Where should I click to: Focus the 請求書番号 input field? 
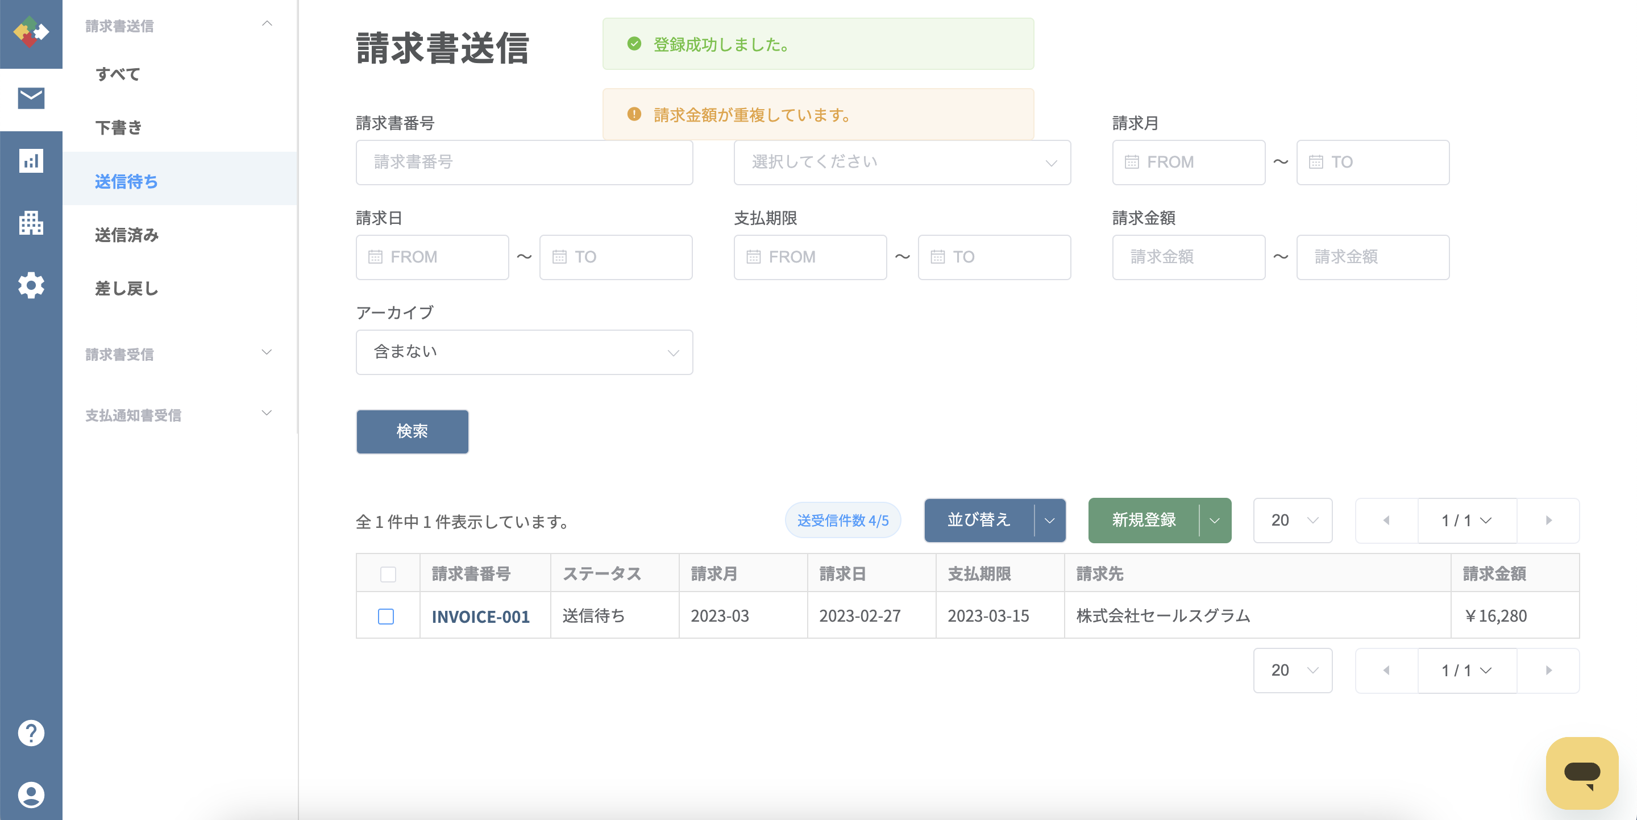524,163
